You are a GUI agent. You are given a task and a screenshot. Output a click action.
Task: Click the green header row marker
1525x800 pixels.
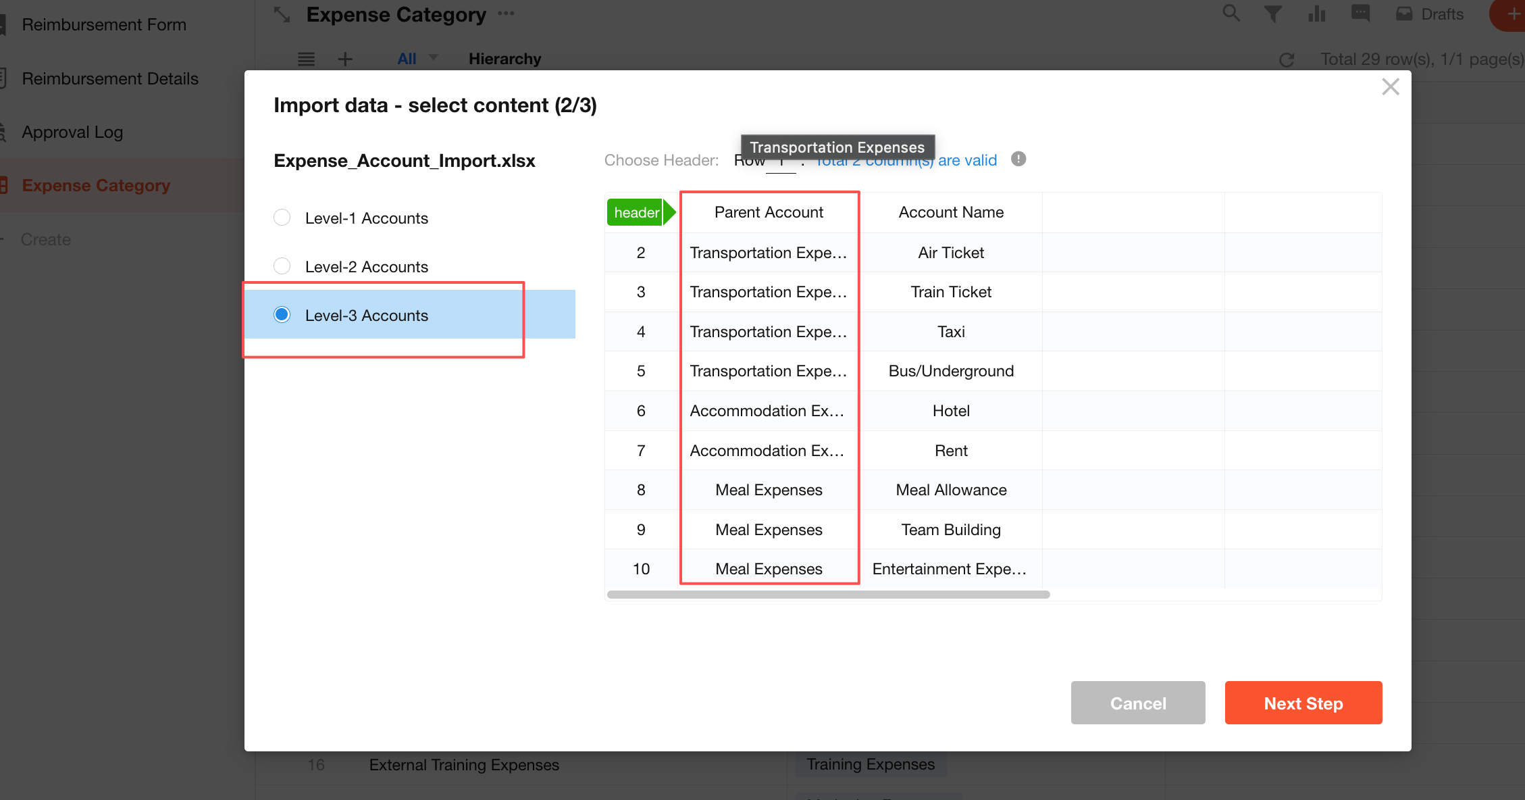point(641,212)
